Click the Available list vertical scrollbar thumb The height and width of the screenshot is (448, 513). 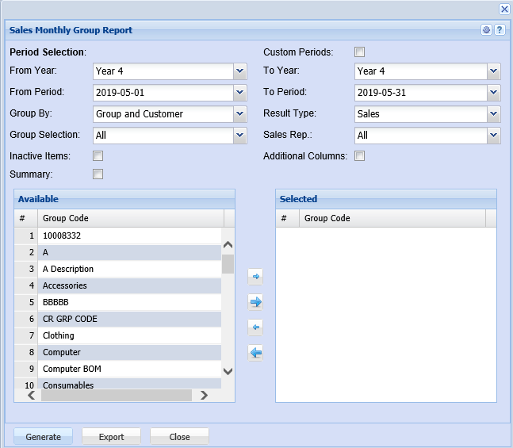(x=228, y=263)
